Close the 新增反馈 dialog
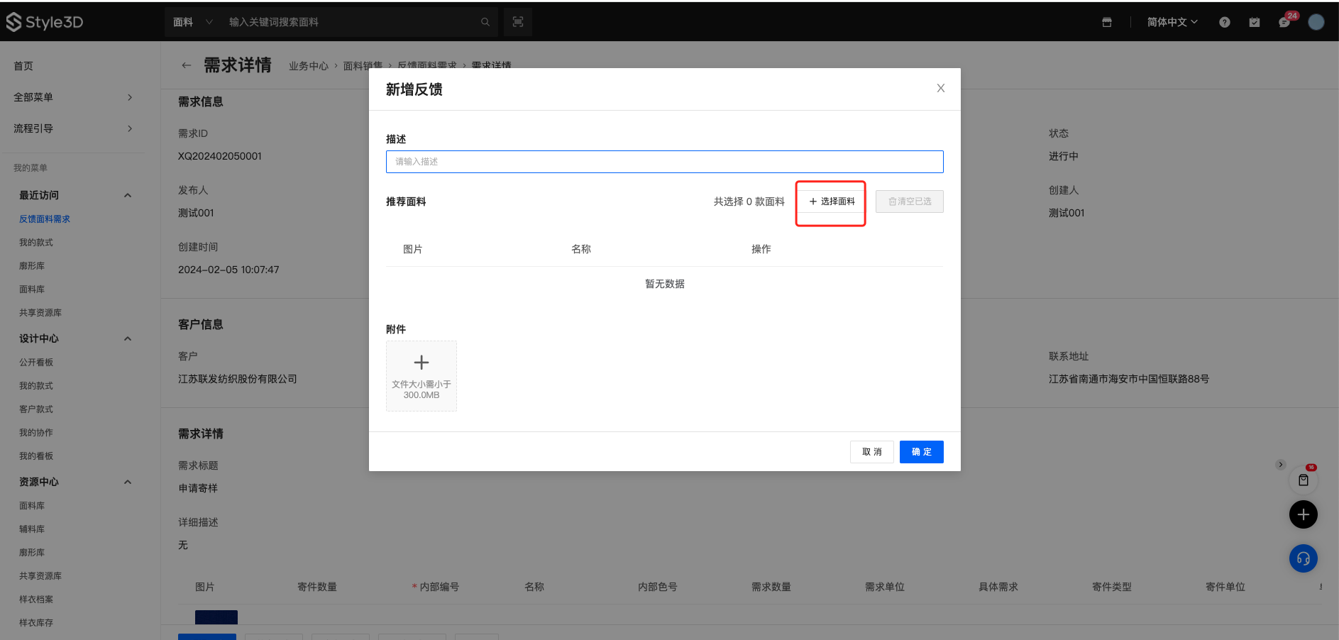The height and width of the screenshot is (640, 1339). point(940,88)
